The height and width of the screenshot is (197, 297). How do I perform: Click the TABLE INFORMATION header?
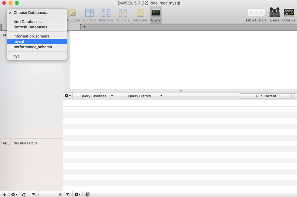click(19, 143)
